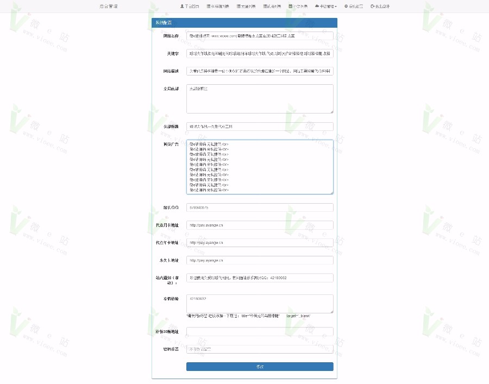Click the 首页广告 textarea resize handle
This screenshot has width=489, height=384.
pyautogui.click(x=332, y=193)
